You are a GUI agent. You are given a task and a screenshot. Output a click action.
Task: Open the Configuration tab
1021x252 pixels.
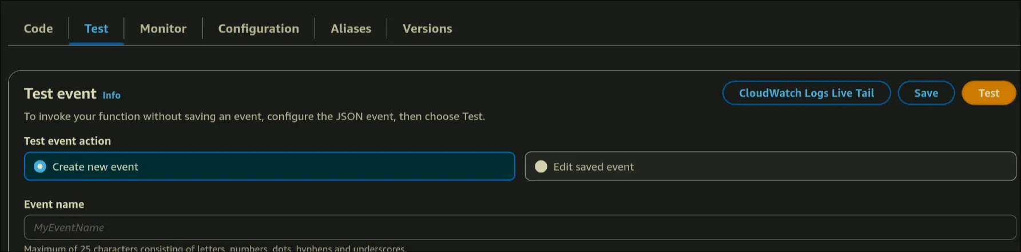click(x=259, y=29)
